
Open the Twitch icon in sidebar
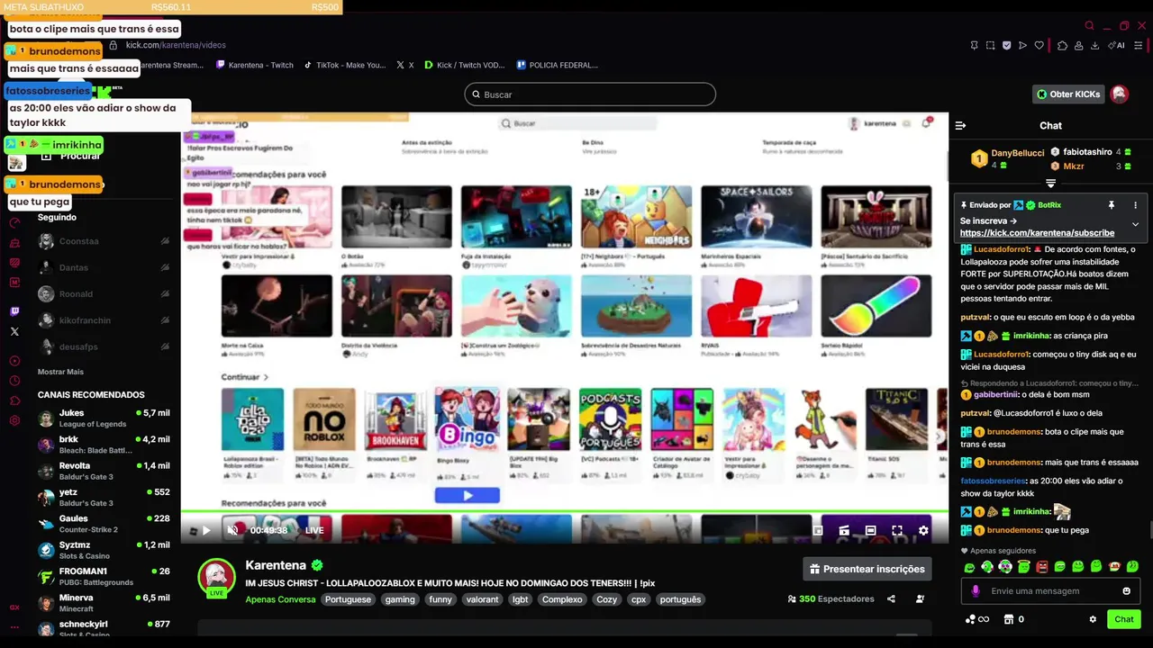14,311
